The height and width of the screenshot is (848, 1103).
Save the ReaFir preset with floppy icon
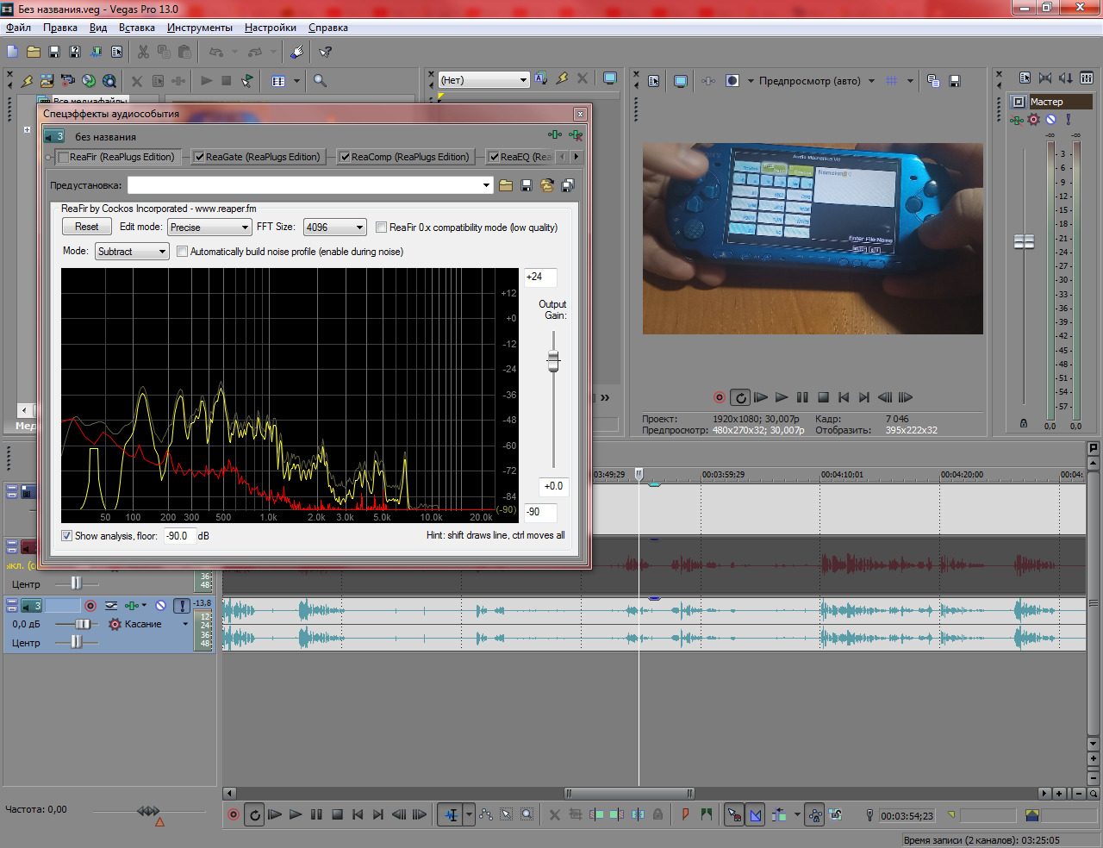point(527,185)
